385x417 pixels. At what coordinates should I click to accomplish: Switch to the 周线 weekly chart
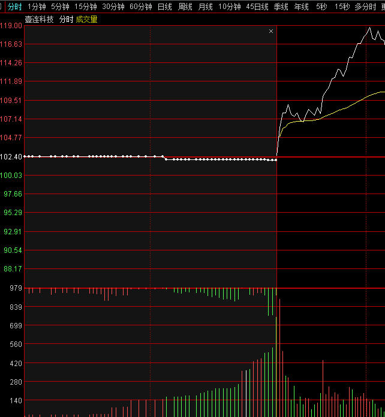tap(185, 7)
